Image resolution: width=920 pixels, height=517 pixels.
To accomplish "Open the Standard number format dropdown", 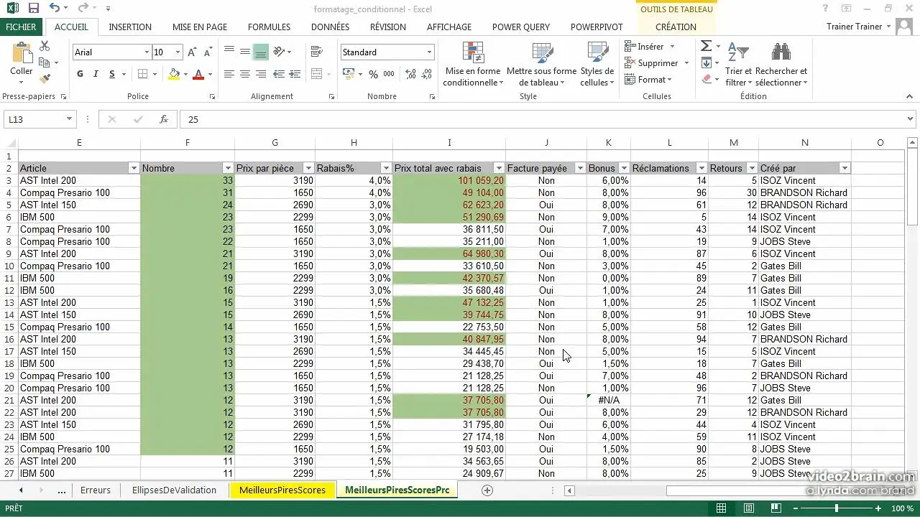I will tap(429, 52).
